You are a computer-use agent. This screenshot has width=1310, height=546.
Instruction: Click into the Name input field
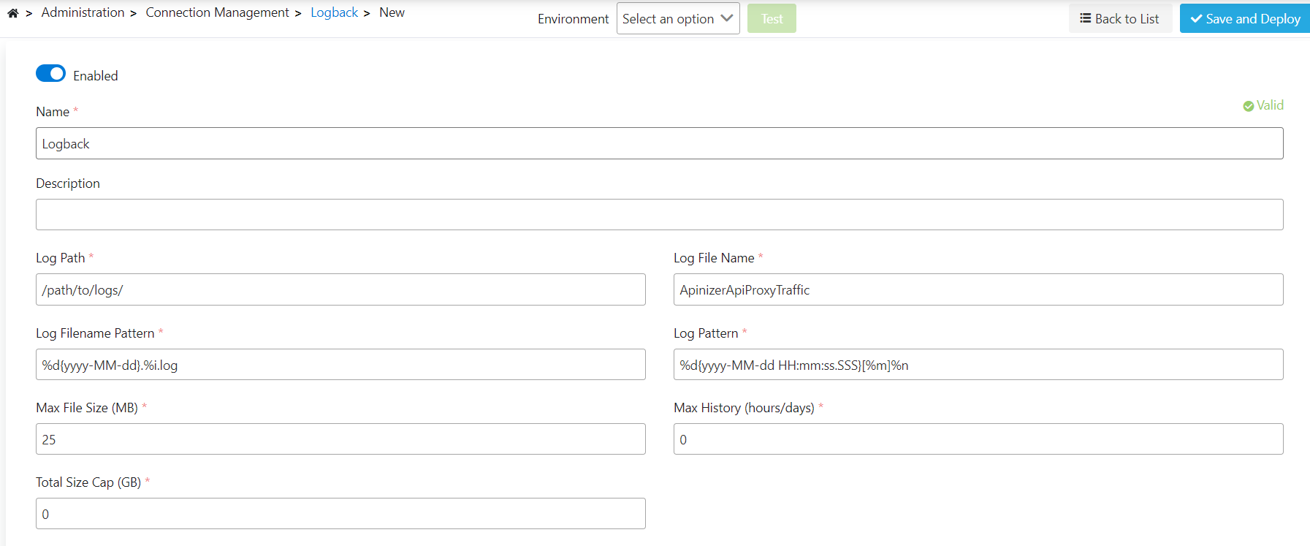pos(659,144)
